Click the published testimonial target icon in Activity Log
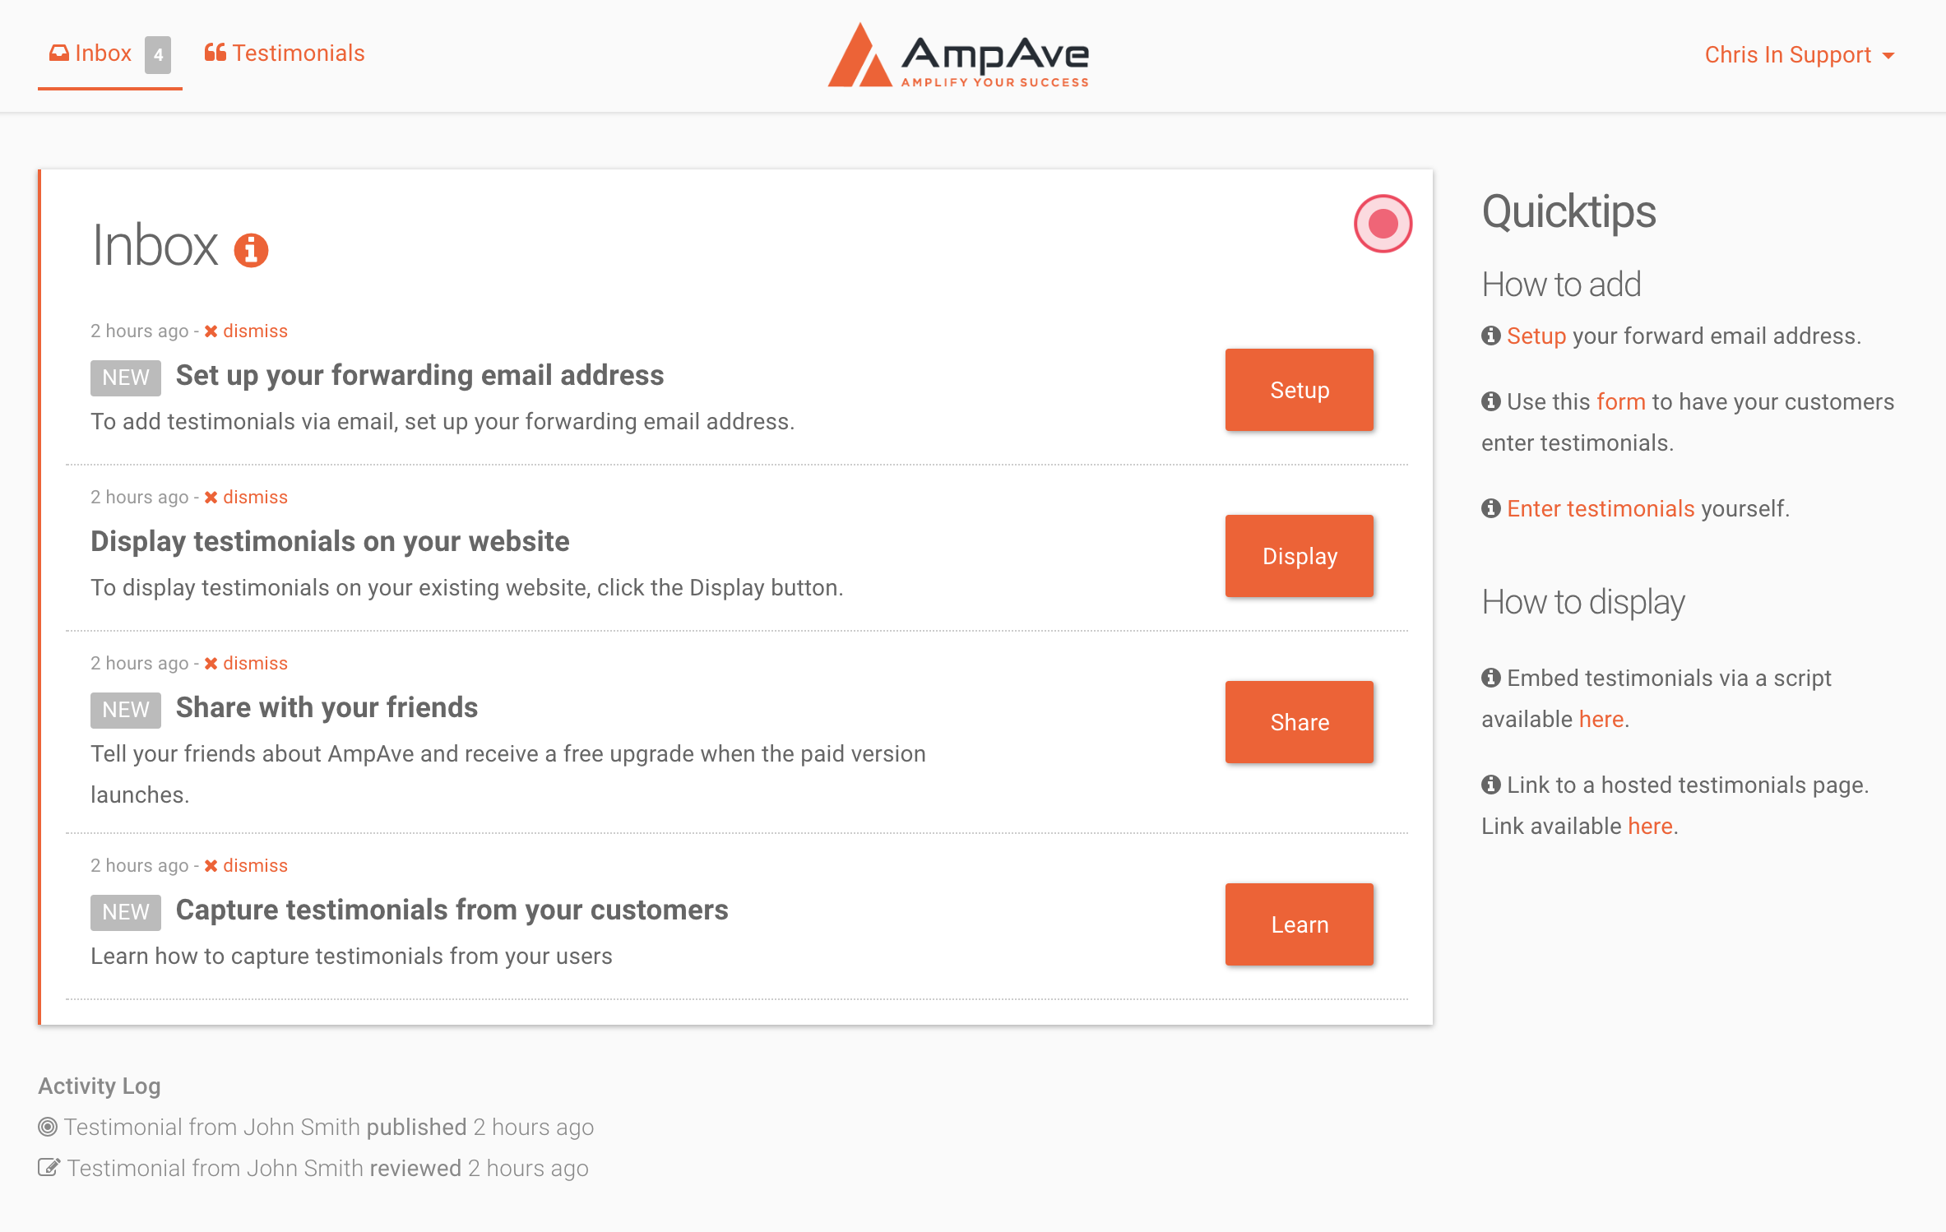Viewport: 1946px width, 1232px height. pyautogui.click(x=49, y=1127)
